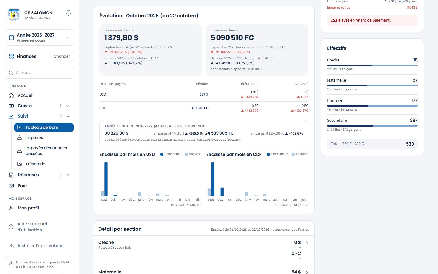Image resolution: width=438 pixels, height=274 pixels.
Task: Click the Aller à search field
Action: [x=39, y=73]
